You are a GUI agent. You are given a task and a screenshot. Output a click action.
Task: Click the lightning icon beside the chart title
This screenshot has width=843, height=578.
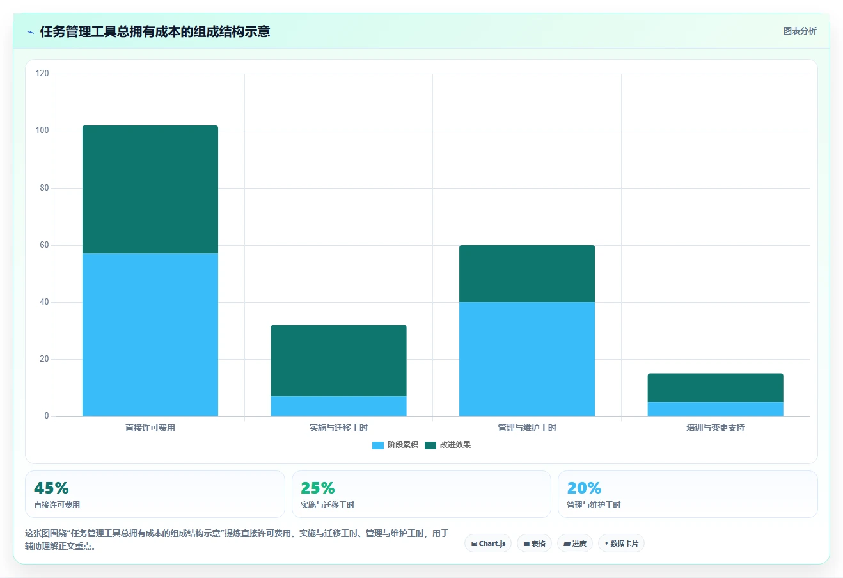(30, 32)
